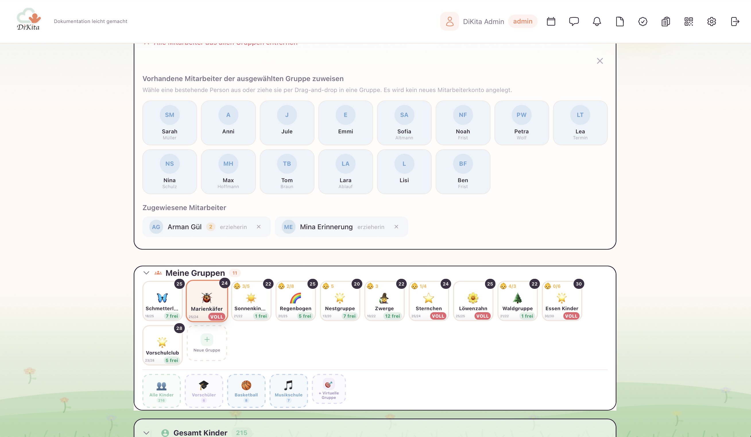Image resolution: width=751 pixels, height=437 pixels.
Task: Click the verified checkmark badge icon
Action: click(x=643, y=22)
